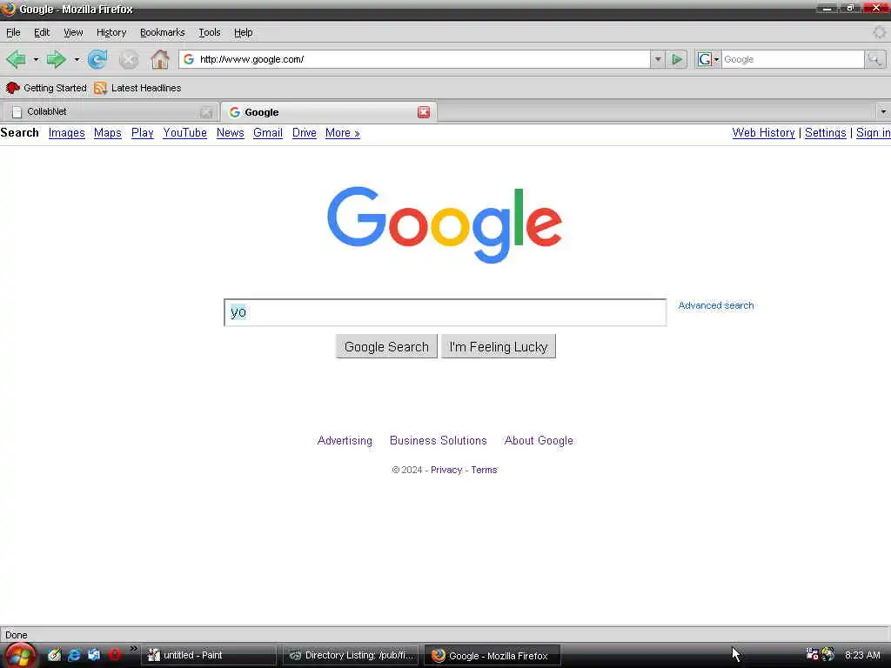Open the Windows Start orb
This screenshot has width=891, height=668.
(21, 655)
